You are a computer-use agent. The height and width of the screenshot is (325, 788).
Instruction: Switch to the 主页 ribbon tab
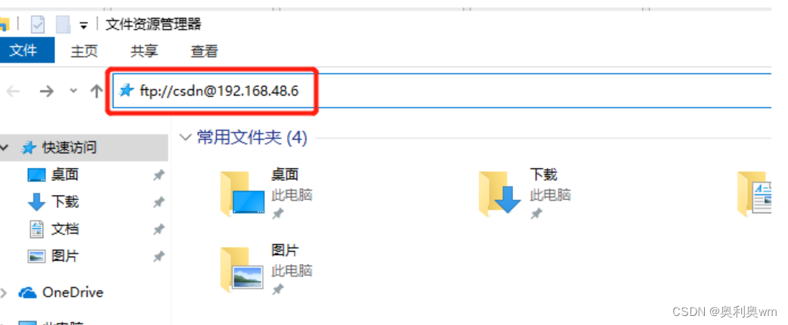click(84, 51)
